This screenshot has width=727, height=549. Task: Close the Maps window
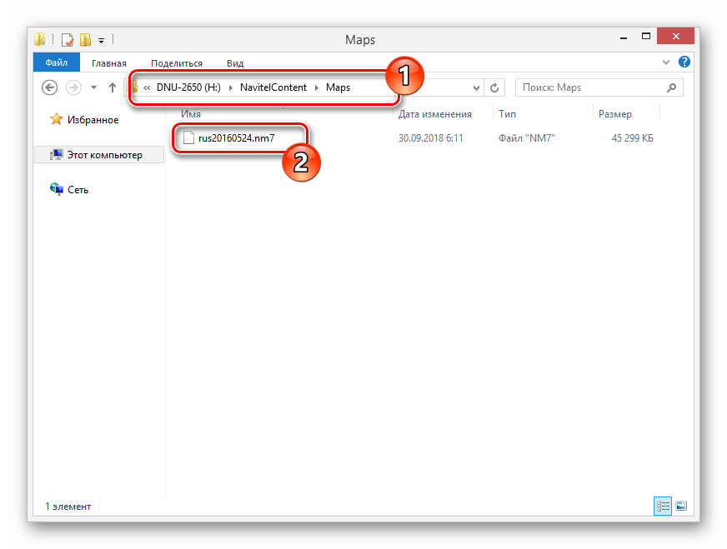[675, 36]
